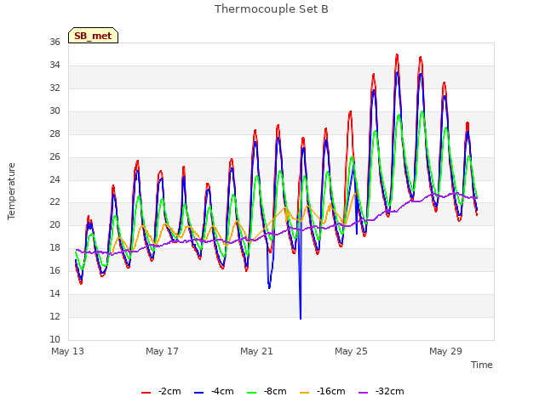
Task: Click the highest red peak near 35
Action: pyautogui.click(x=397, y=55)
